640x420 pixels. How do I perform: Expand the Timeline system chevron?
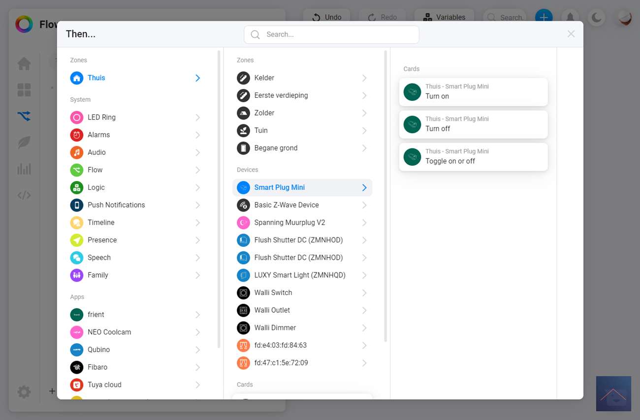[x=197, y=223]
